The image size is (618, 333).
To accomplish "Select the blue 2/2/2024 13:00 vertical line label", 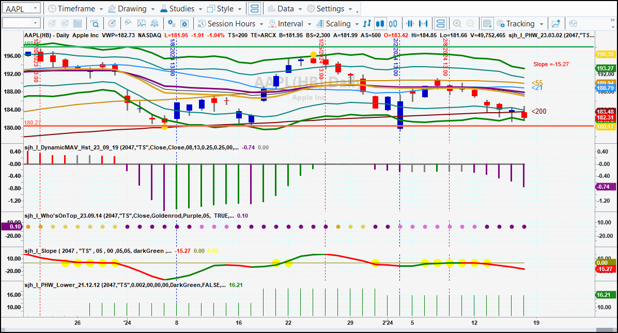I will (396, 57).
